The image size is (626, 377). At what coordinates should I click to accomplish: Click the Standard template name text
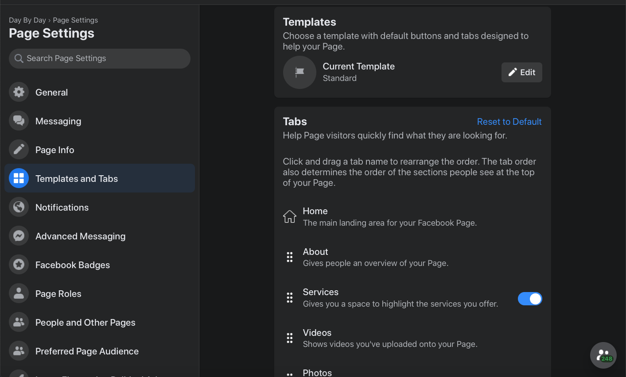click(x=340, y=78)
